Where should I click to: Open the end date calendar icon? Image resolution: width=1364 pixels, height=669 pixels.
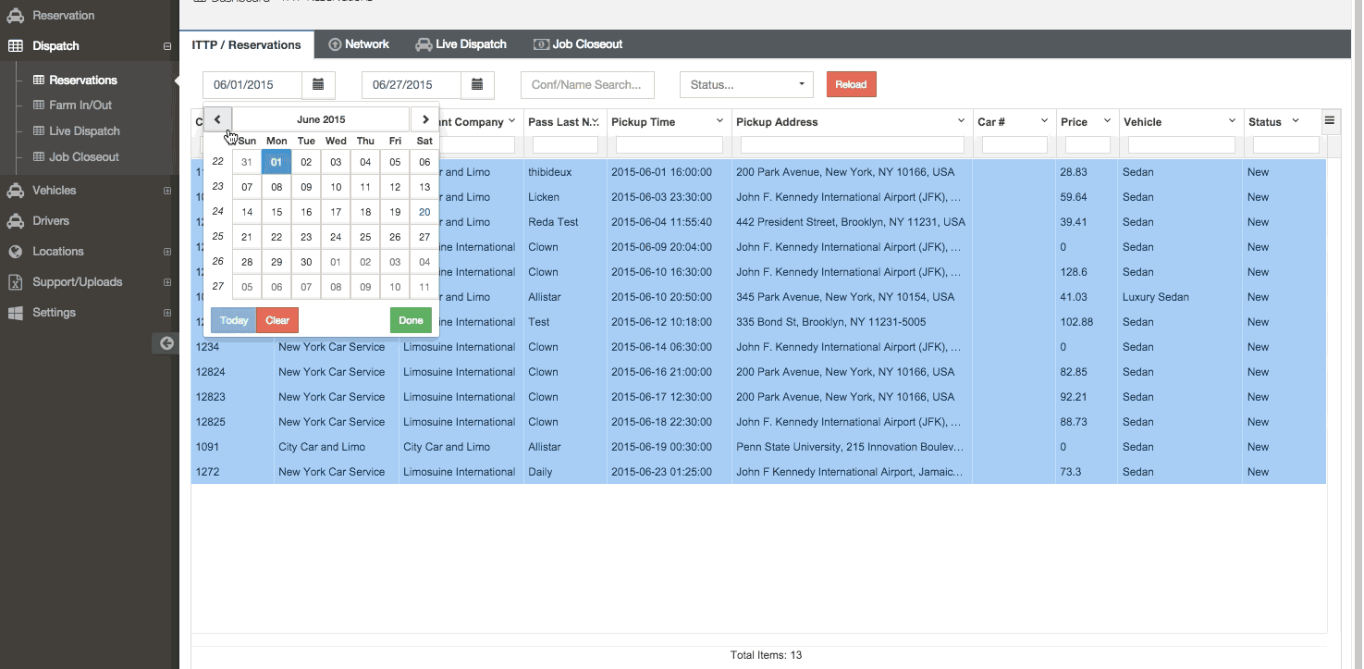(477, 84)
